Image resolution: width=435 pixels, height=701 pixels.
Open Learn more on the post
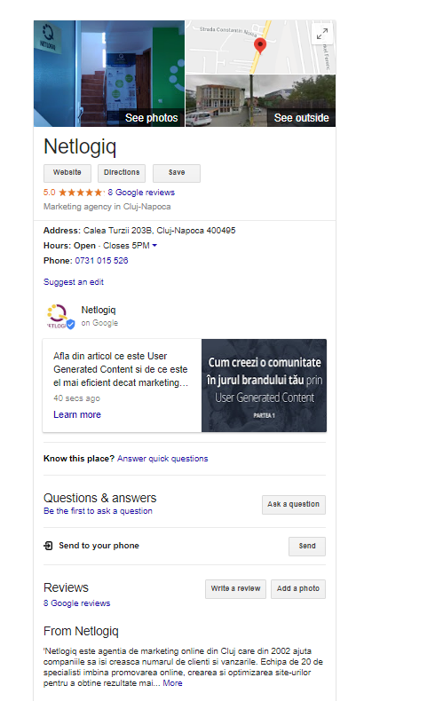[x=77, y=414]
